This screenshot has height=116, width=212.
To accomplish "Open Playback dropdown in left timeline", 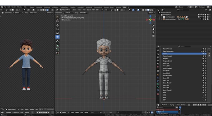I will click(x=9, y=113).
